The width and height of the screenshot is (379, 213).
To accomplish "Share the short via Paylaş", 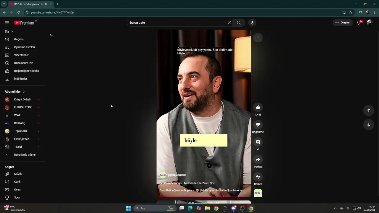I will (x=258, y=159).
